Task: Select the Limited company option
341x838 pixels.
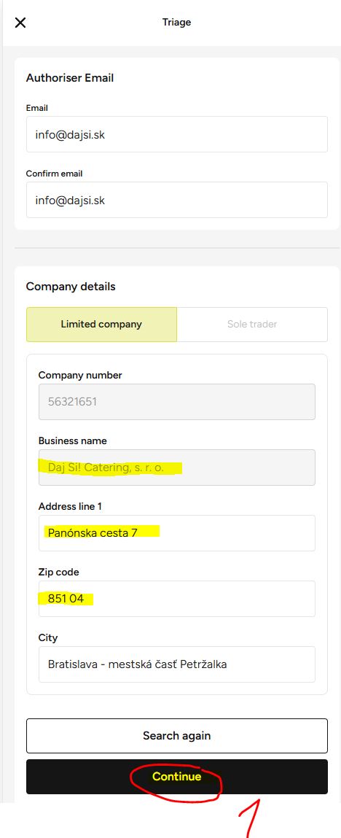Action: click(101, 325)
